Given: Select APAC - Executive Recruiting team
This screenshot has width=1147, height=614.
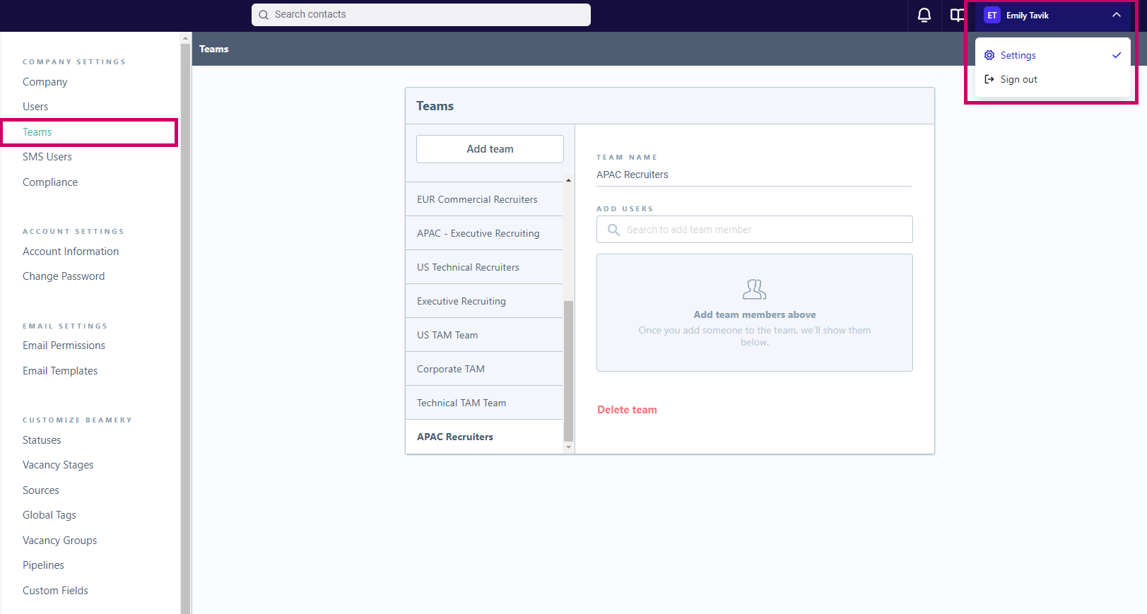Looking at the screenshot, I should (x=484, y=233).
